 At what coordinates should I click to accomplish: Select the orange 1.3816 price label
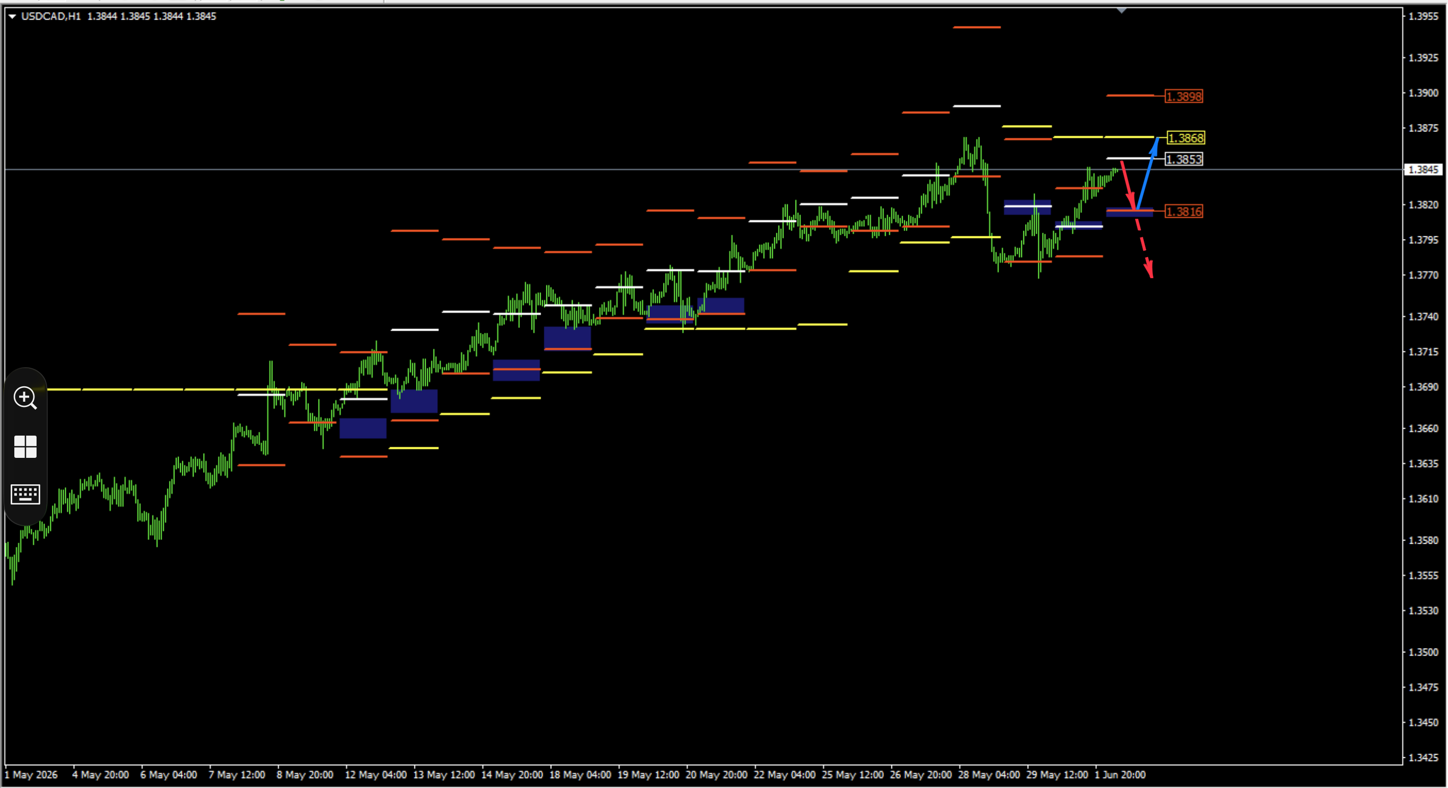pyautogui.click(x=1184, y=212)
